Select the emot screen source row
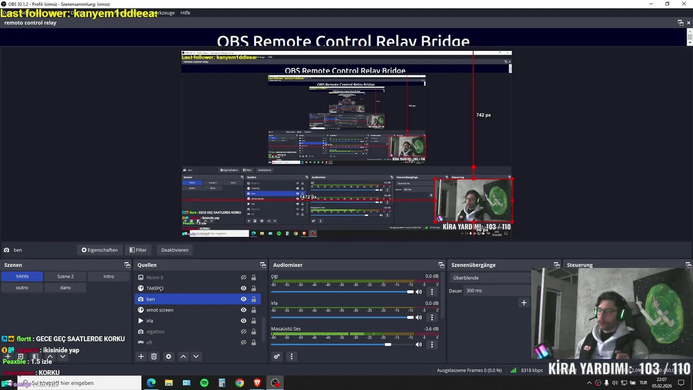Screen dimensions: 693x390 point(198,310)
